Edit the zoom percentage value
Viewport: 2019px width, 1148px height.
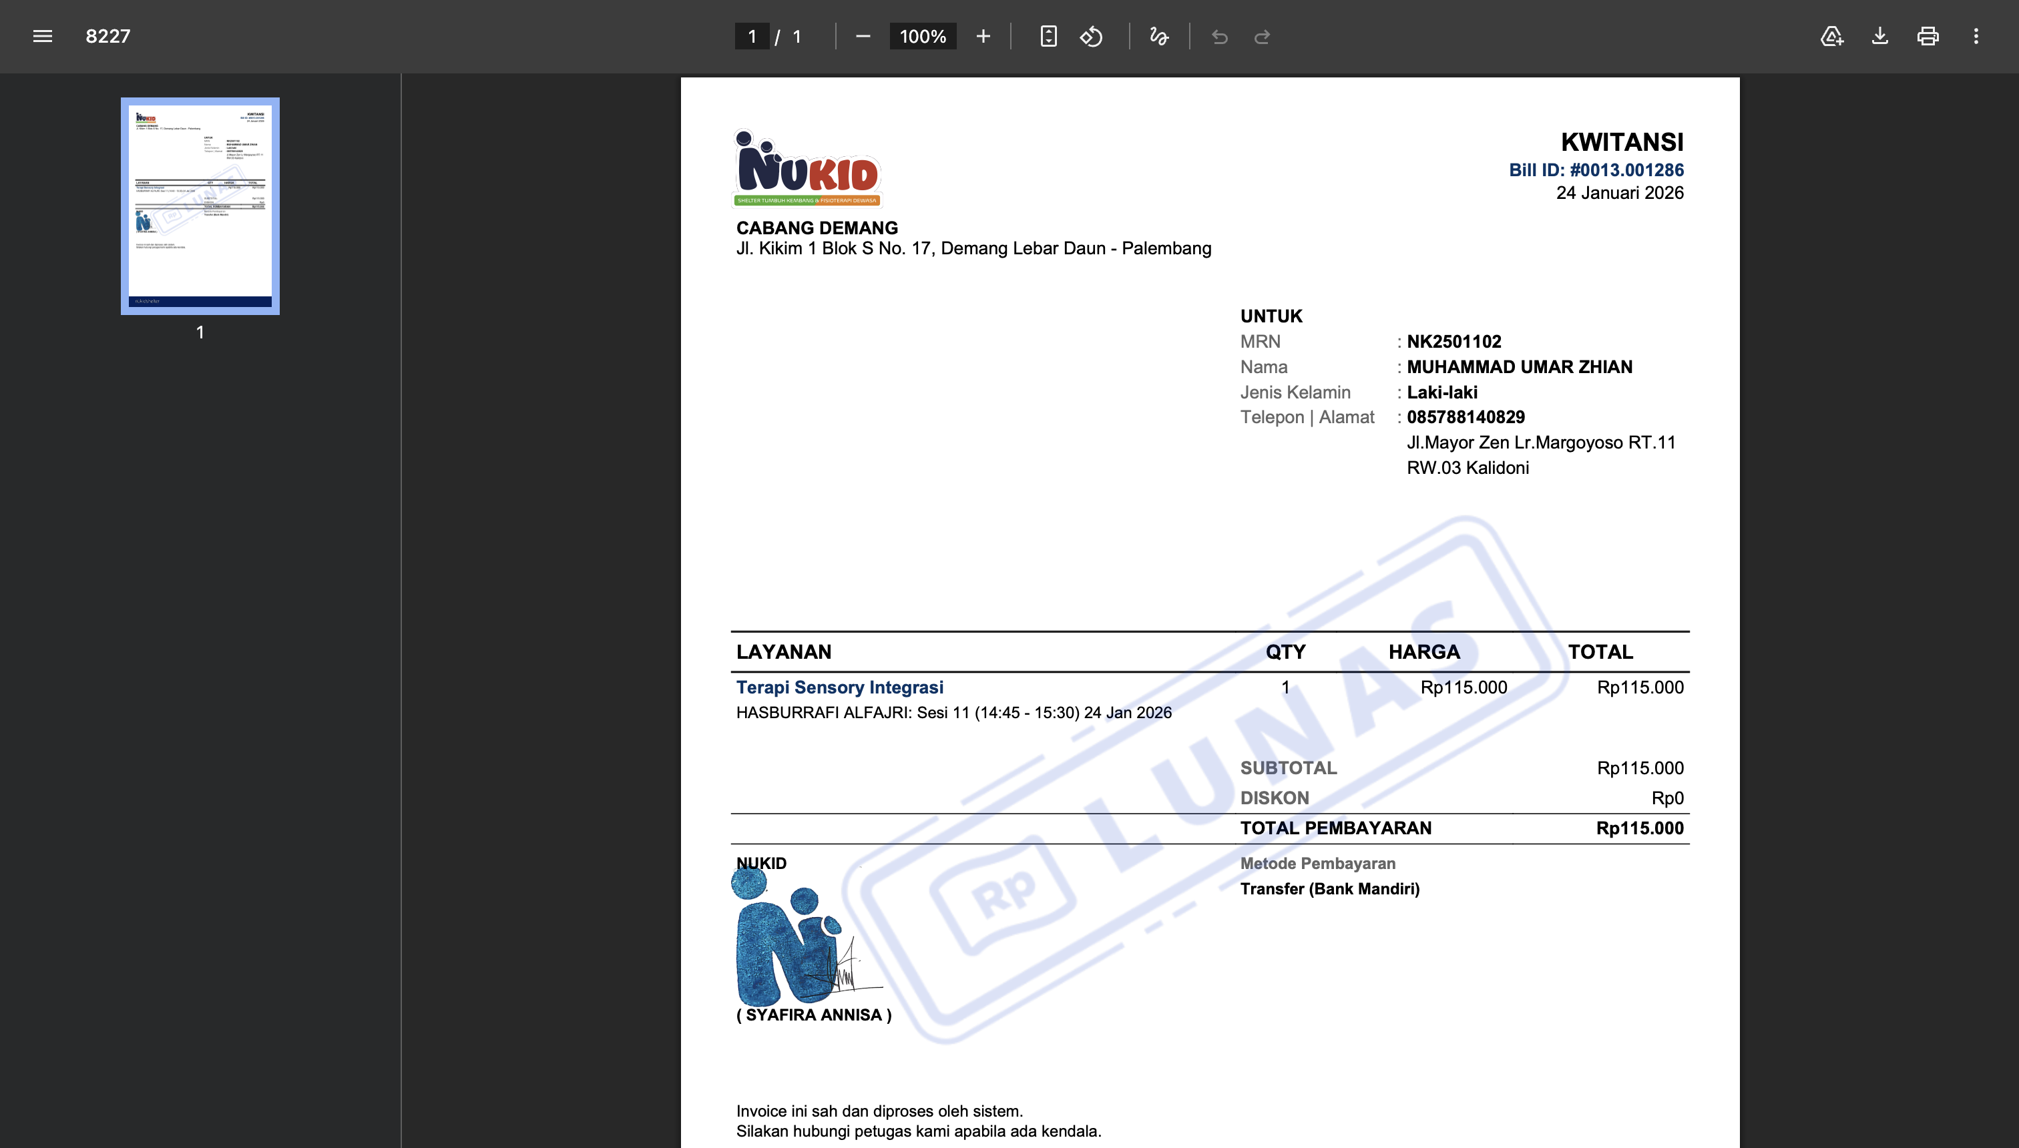(921, 36)
